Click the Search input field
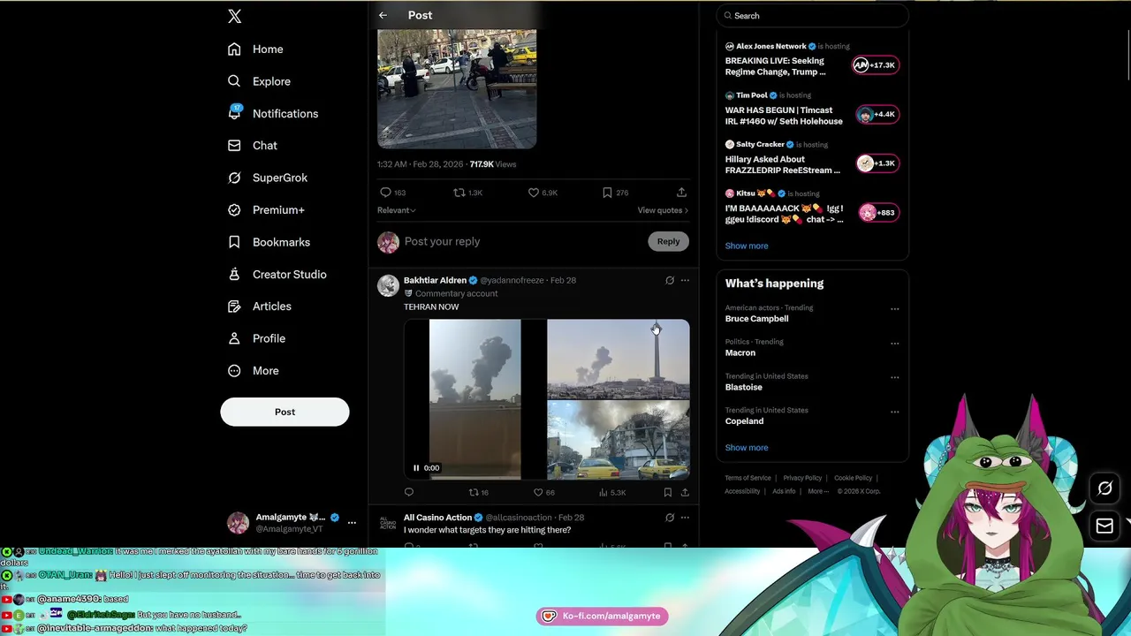This screenshot has width=1131, height=636. (812, 16)
